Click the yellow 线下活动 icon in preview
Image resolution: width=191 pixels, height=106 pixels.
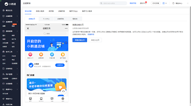(x=63, y=54)
